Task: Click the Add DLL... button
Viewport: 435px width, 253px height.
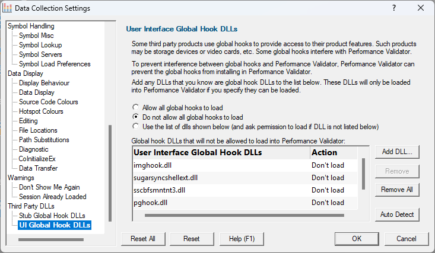Action: point(397,152)
